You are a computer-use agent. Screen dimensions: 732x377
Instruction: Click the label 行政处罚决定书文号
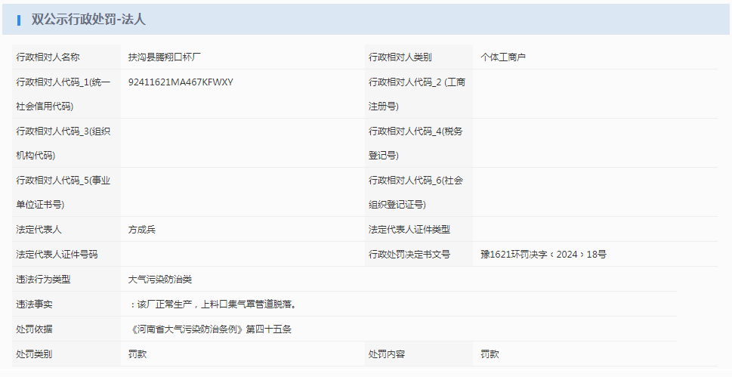[409, 255]
